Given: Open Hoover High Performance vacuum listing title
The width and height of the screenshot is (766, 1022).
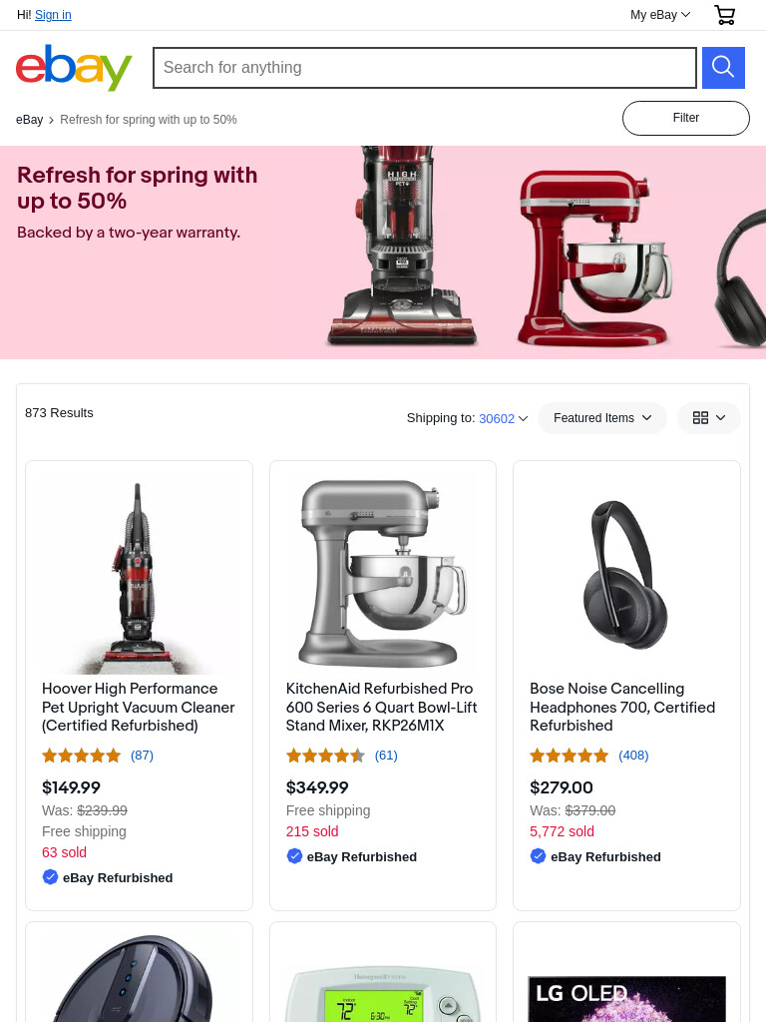Looking at the screenshot, I should tap(138, 708).
